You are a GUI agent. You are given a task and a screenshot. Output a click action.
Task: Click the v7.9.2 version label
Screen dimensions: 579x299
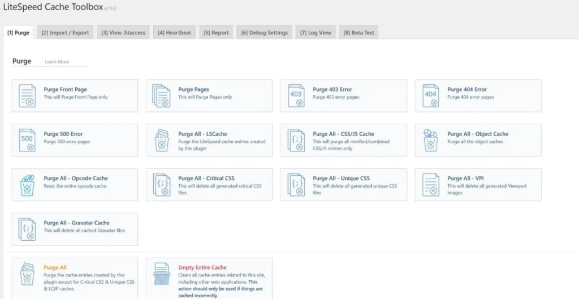(110, 8)
